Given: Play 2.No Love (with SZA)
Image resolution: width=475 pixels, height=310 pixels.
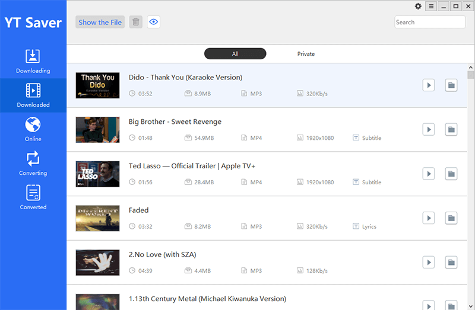Looking at the screenshot, I should click(x=429, y=262).
